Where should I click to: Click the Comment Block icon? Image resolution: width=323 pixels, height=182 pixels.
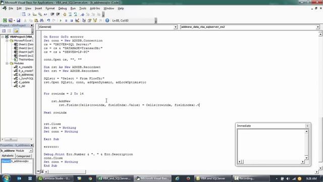click(70, 14)
